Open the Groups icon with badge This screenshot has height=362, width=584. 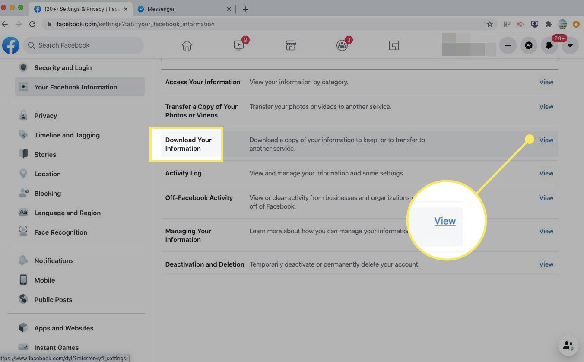coord(342,45)
